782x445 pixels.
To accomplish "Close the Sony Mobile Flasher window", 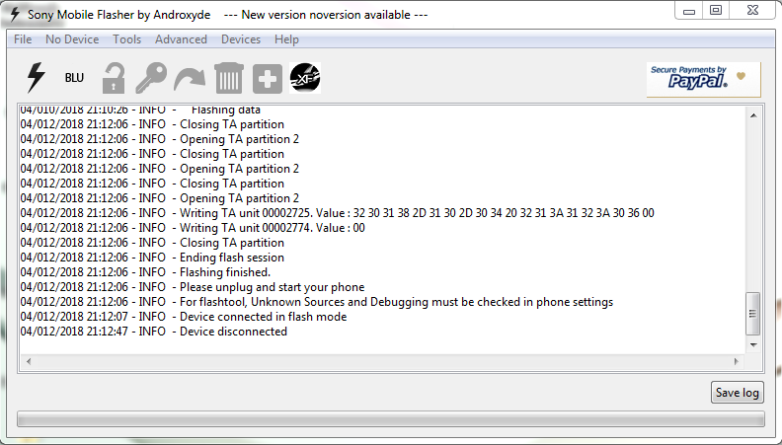I will pos(752,11).
